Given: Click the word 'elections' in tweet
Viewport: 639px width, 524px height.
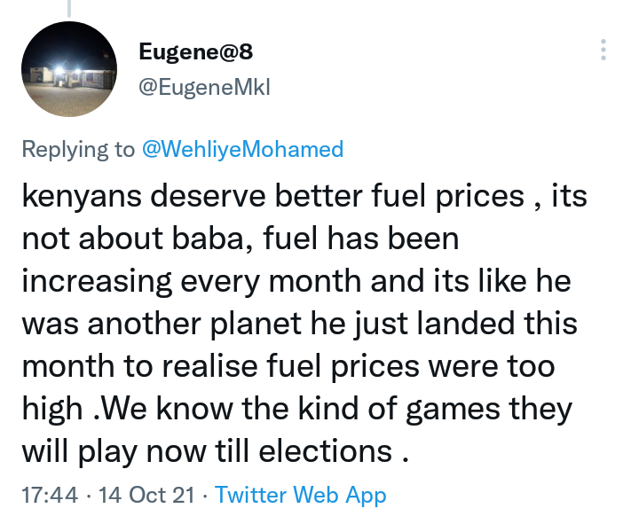Looking at the screenshot, I should tap(325, 451).
